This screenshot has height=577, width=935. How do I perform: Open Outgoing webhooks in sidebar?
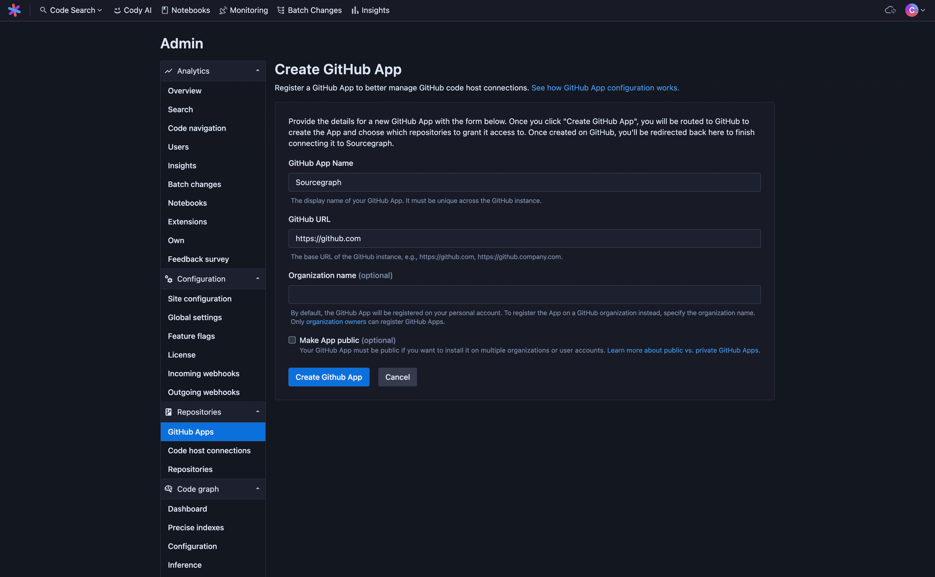tap(213, 393)
